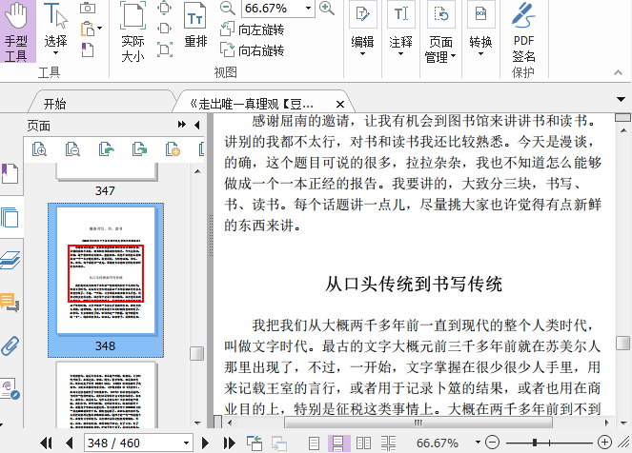The width and height of the screenshot is (632, 453).
Task: Go to next page button
Action: click(x=205, y=443)
